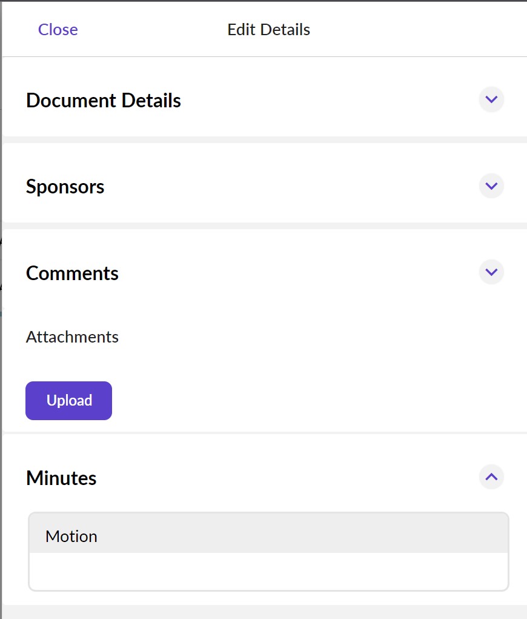This screenshot has width=527, height=619.
Task: Select the Motion entry under Minutes
Action: click(x=71, y=536)
